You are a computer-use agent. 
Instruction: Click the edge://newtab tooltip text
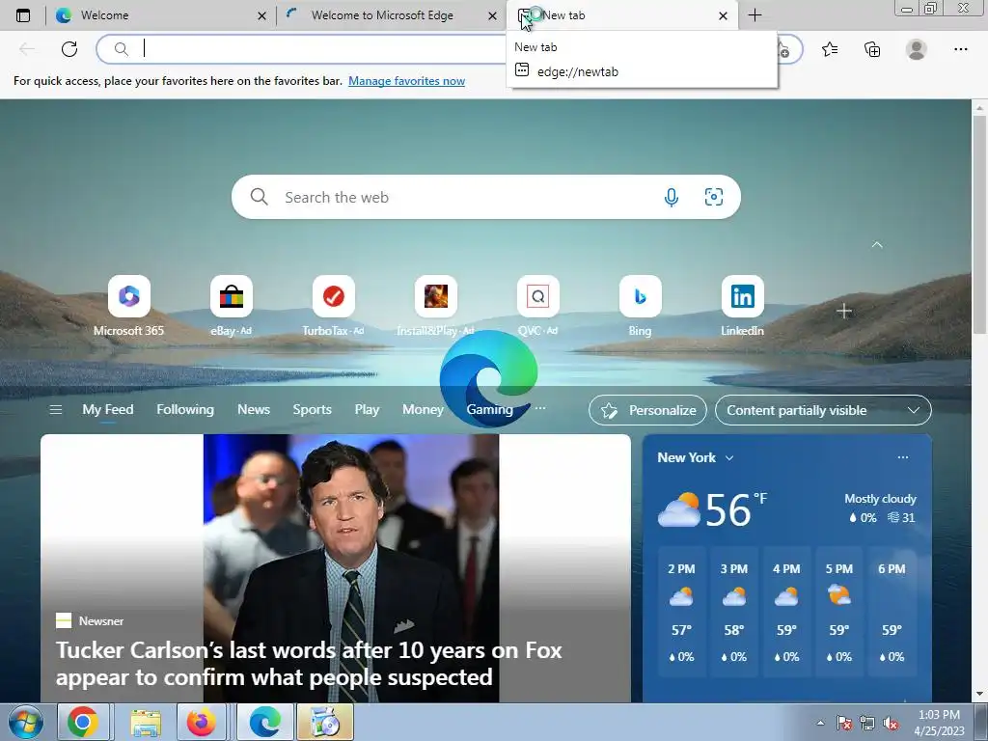coord(577,71)
